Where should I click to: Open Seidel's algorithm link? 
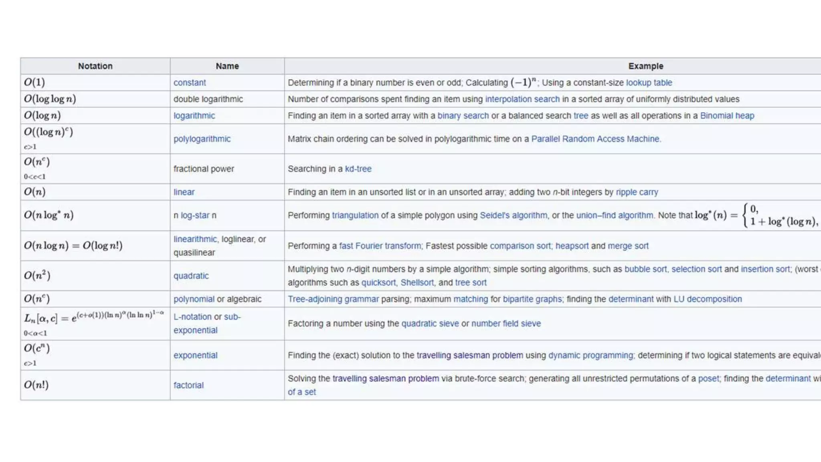click(x=513, y=215)
